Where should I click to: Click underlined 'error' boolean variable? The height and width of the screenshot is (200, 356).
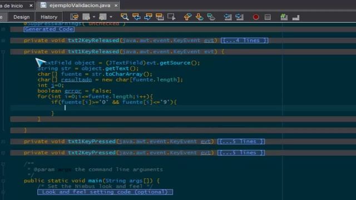tap(73, 91)
